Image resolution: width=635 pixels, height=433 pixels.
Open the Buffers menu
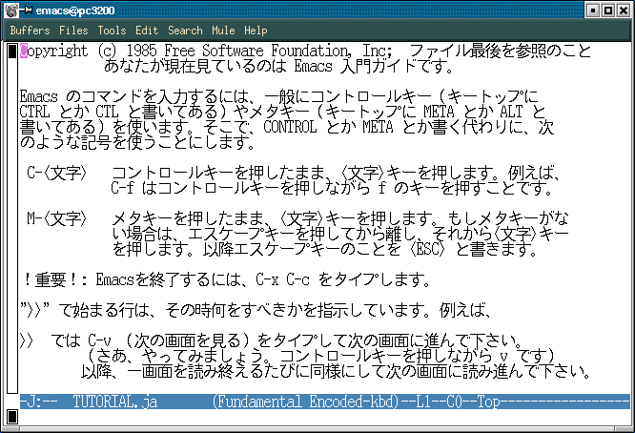(x=30, y=31)
